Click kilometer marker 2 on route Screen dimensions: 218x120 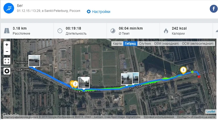click(75, 84)
